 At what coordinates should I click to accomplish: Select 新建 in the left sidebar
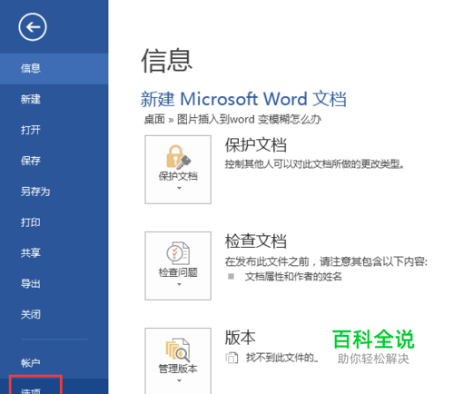coord(54,99)
